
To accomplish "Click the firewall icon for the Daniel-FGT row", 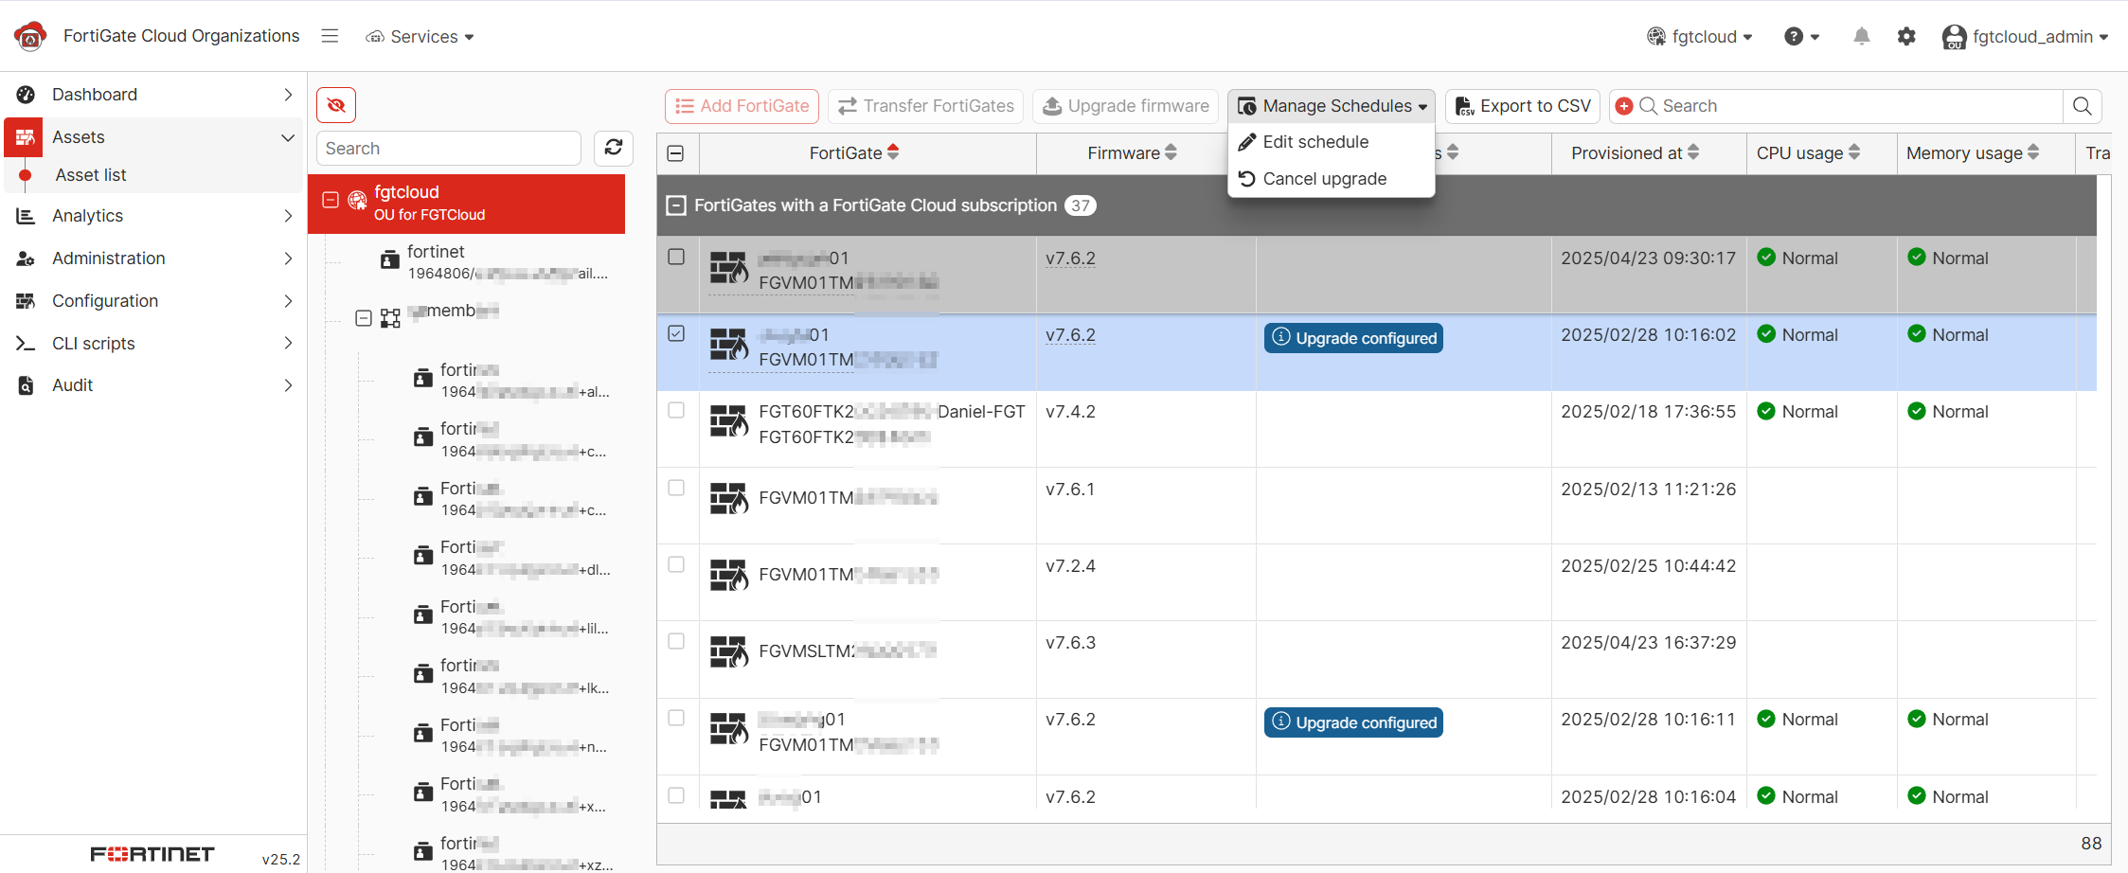I will pyautogui.click(x=729, y=421).
